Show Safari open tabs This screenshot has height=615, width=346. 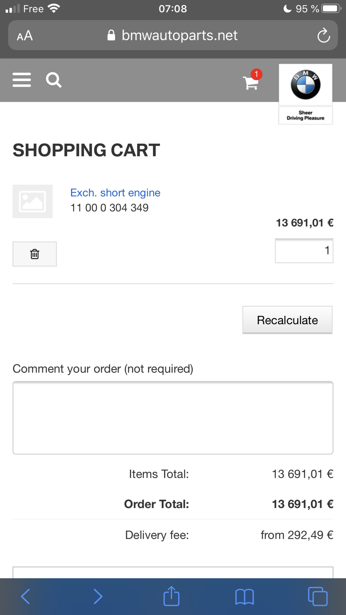click(318, 596)
